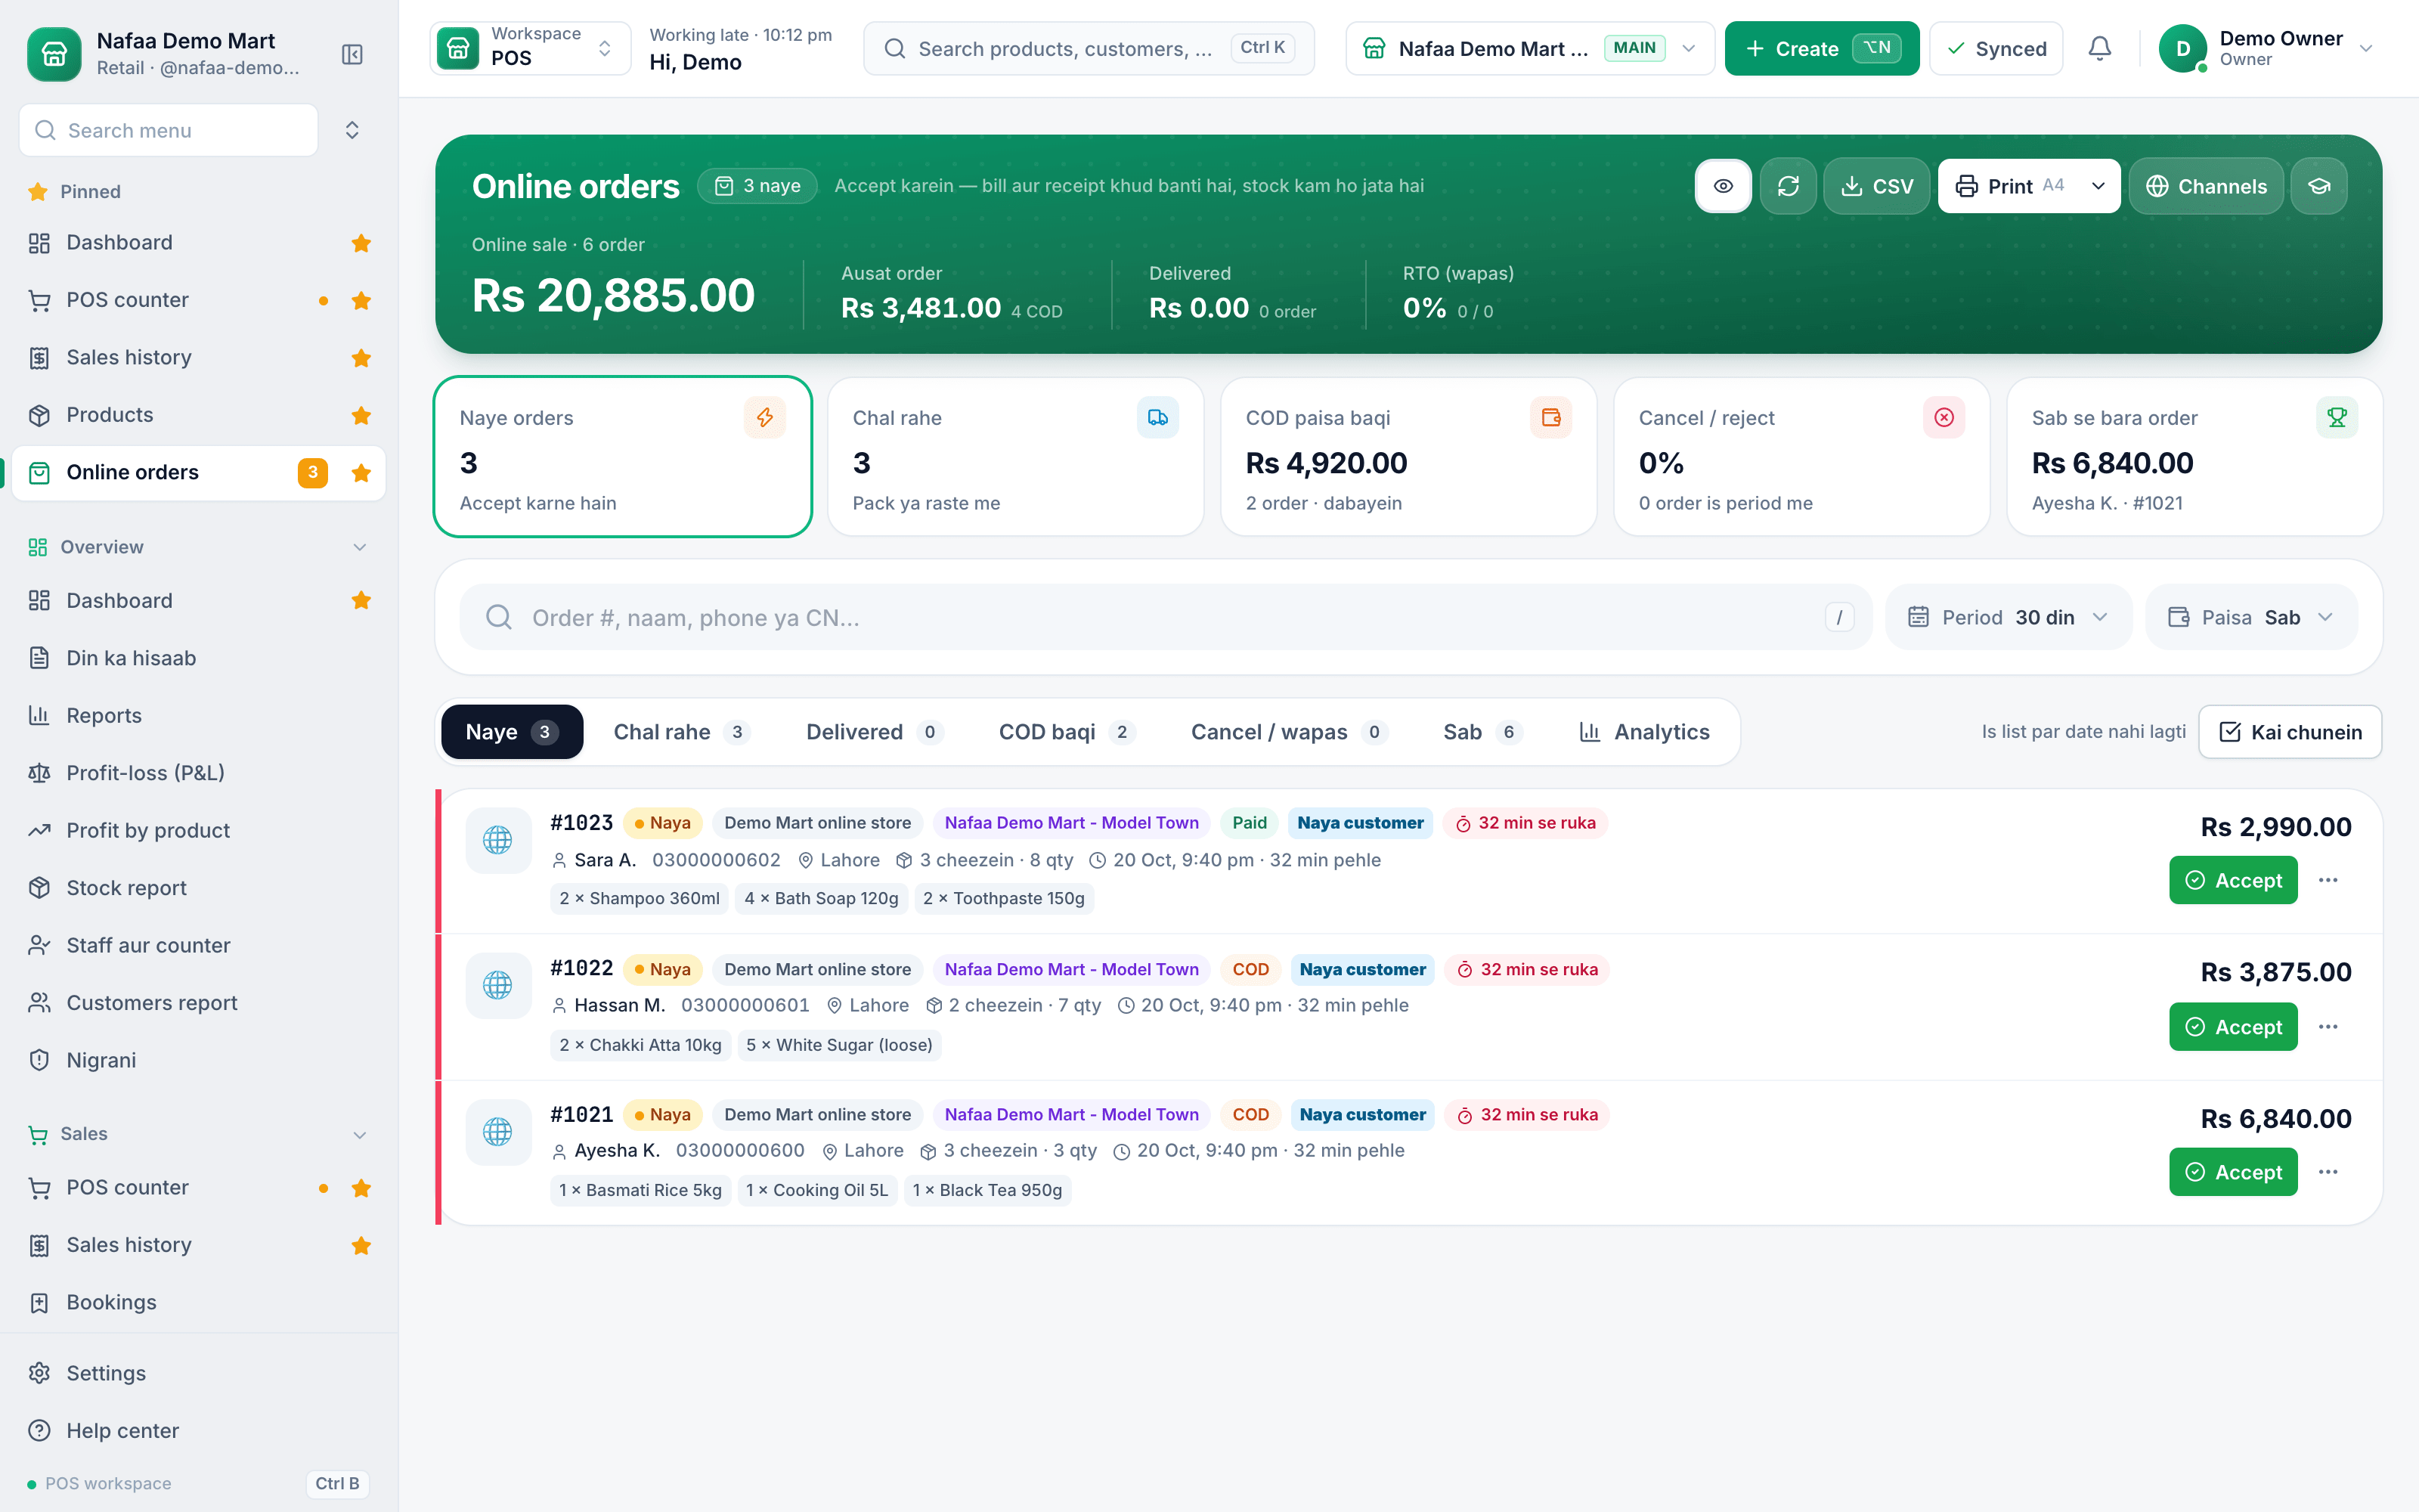Image resolution: width=2419 pixels, height=1512 pixels.
Task: Click trophy icon on Sab se bara order card
Action: click(2337, 417)
